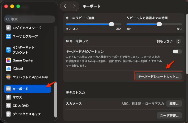Click the 入力ソース label

pos(74,104)
